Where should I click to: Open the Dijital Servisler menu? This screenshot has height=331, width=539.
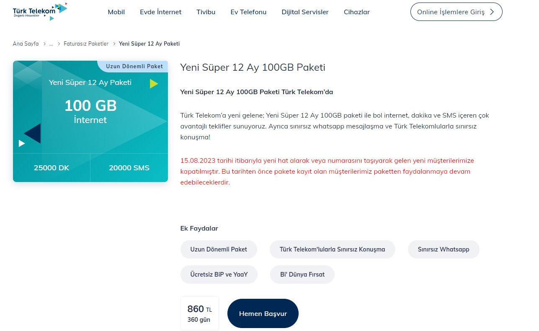(305, 12)
